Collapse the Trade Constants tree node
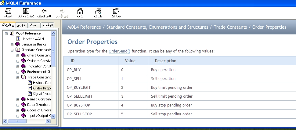 coord(18,78)
